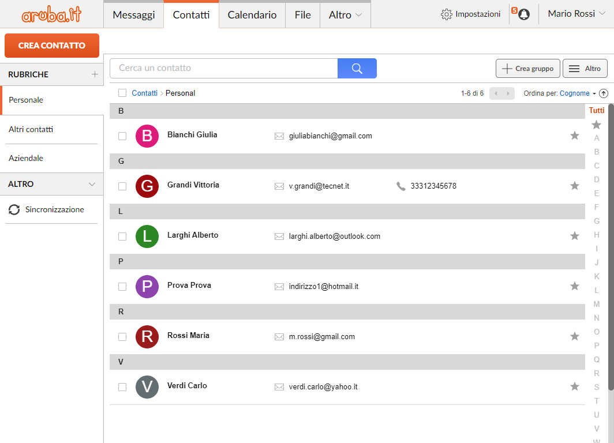Switch to the Messaggi tab
614x443 pixels.
pos(134,15)
